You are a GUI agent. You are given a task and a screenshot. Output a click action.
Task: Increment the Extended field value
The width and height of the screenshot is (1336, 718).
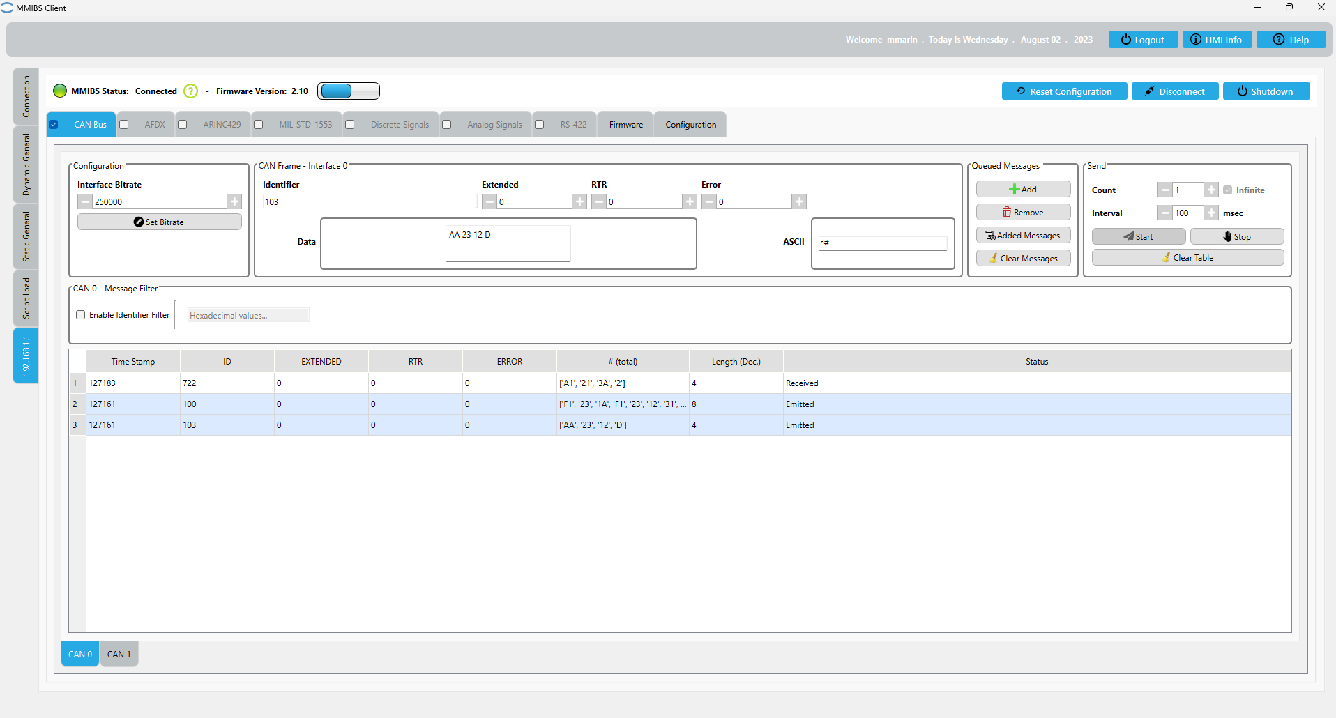579,202
